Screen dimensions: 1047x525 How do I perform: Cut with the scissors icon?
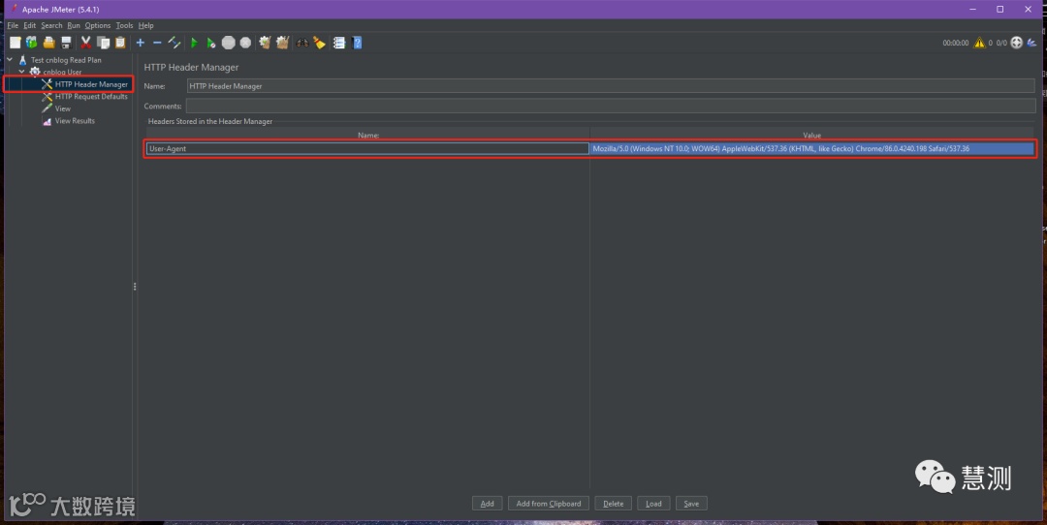(86, 43)
